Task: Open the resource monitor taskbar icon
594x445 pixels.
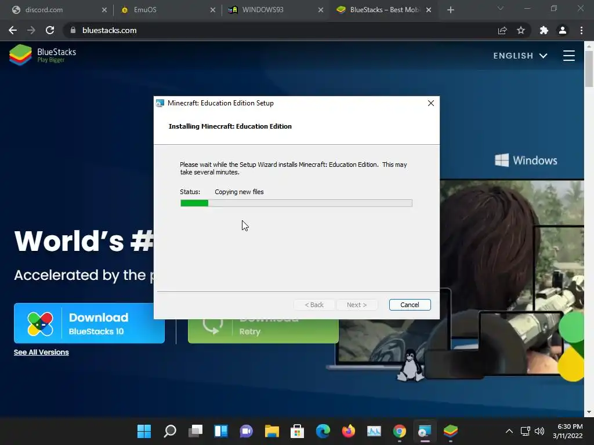Action: tap(374, 431)
